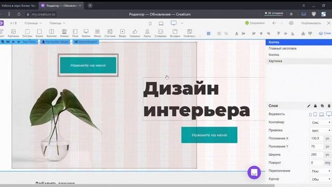Switch editor to desktop monitor view
Image resolution: width=332 pixels, height=187 pixels.
click(x=173, y=23)
